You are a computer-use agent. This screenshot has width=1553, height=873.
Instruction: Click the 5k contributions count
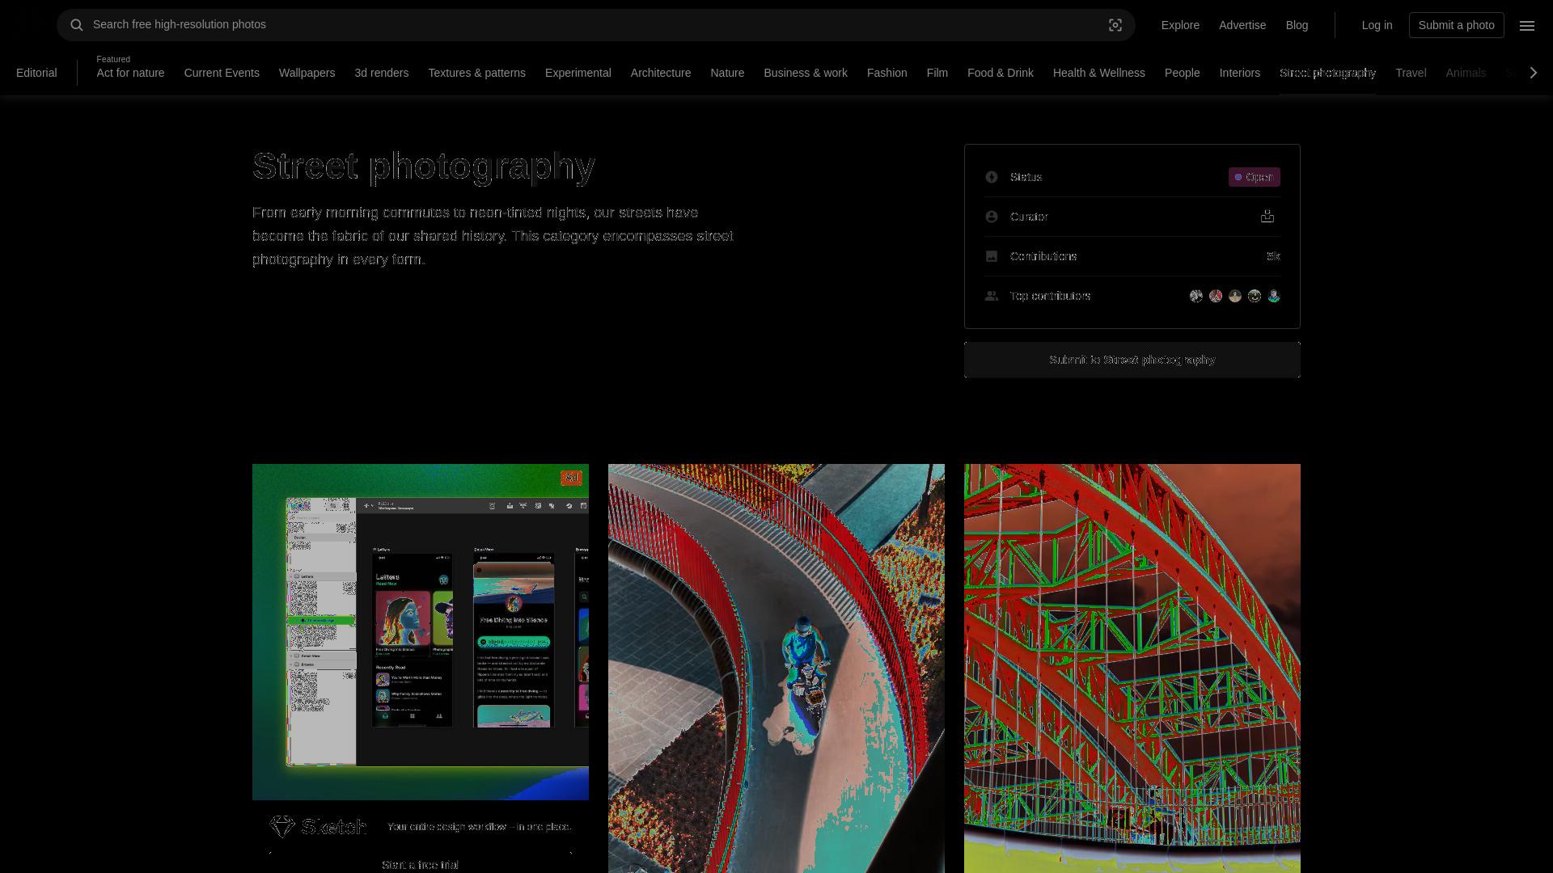click(x=1273, y=256)
